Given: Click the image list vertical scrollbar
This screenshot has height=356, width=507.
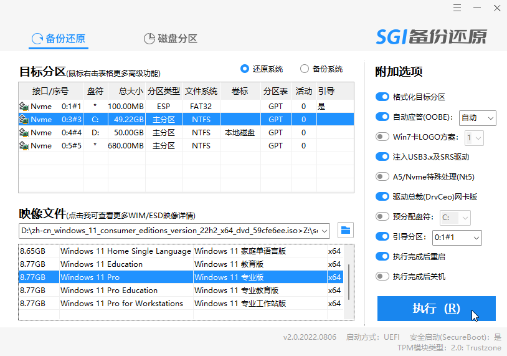Looking at the screenshot, I should (x=349, y=282).
